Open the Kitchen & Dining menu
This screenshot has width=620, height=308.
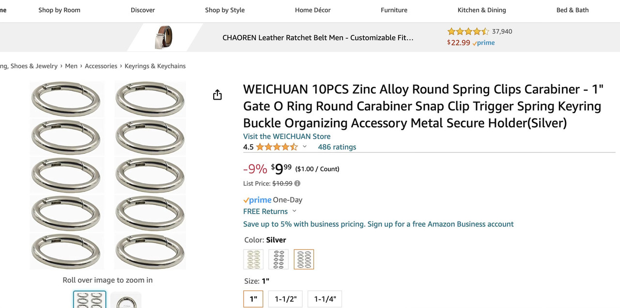pos(481,10)
